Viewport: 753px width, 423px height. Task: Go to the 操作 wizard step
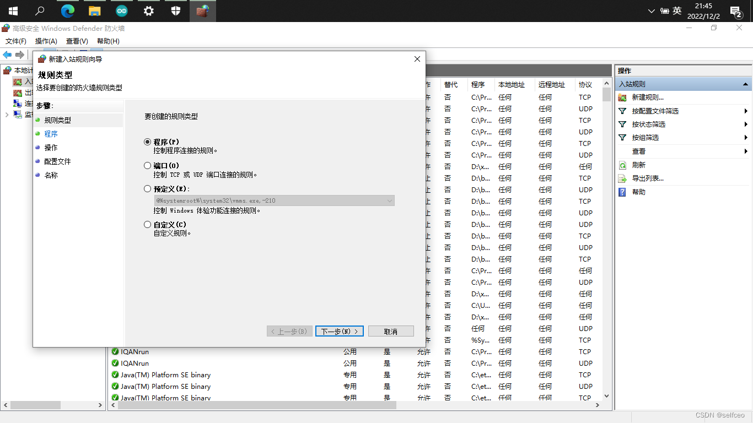pyautogui.click(x=51, y=148)
